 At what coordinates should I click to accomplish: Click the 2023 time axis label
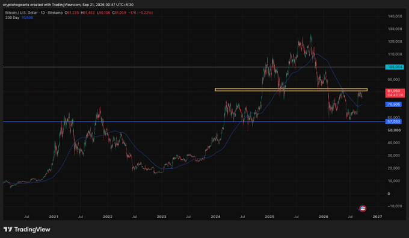[161, 216]
